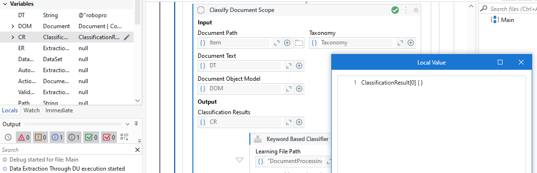
Task: Select the ER variable row
Action: [67, 48]
